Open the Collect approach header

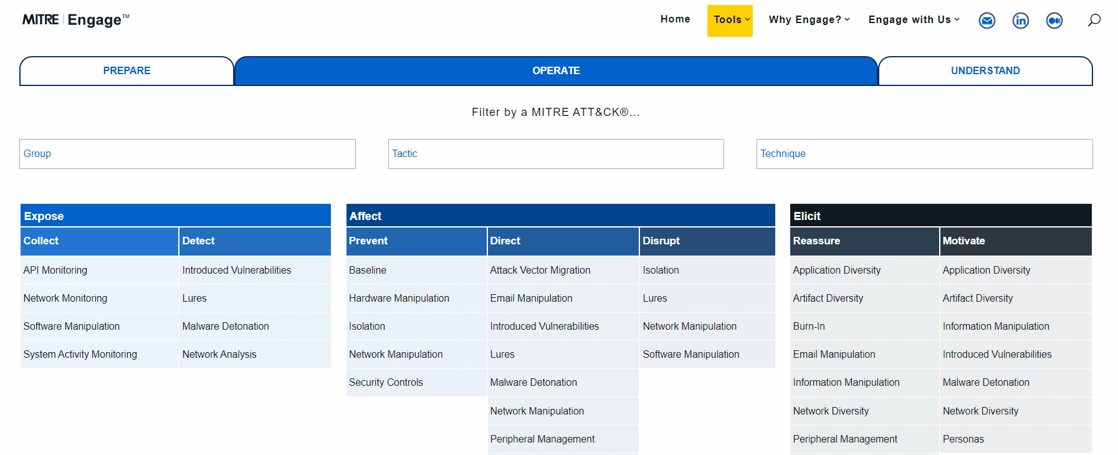click(x=100, y=241)
